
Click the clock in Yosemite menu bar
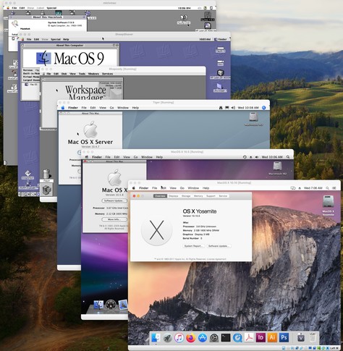(313, 188)
